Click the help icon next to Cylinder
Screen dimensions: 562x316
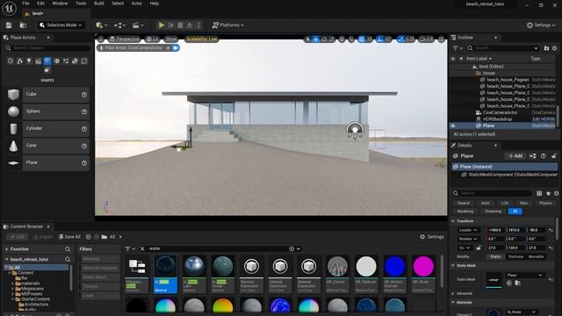(84, 129)
